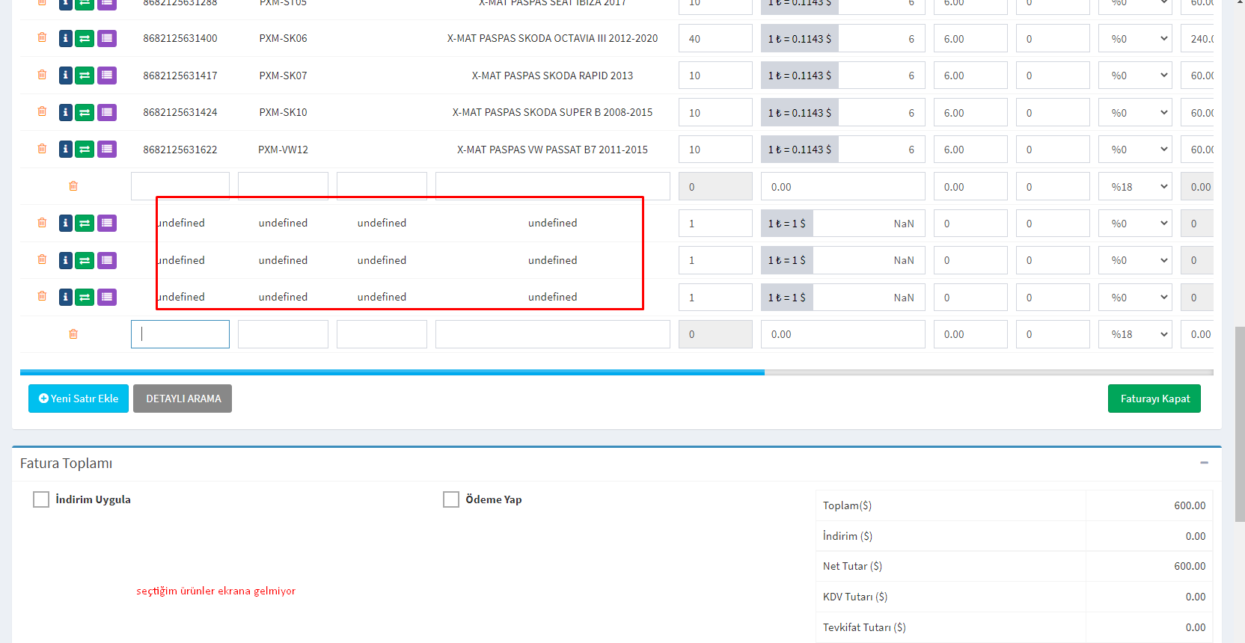Click quantity field of Skoda Octavia row

715,39
